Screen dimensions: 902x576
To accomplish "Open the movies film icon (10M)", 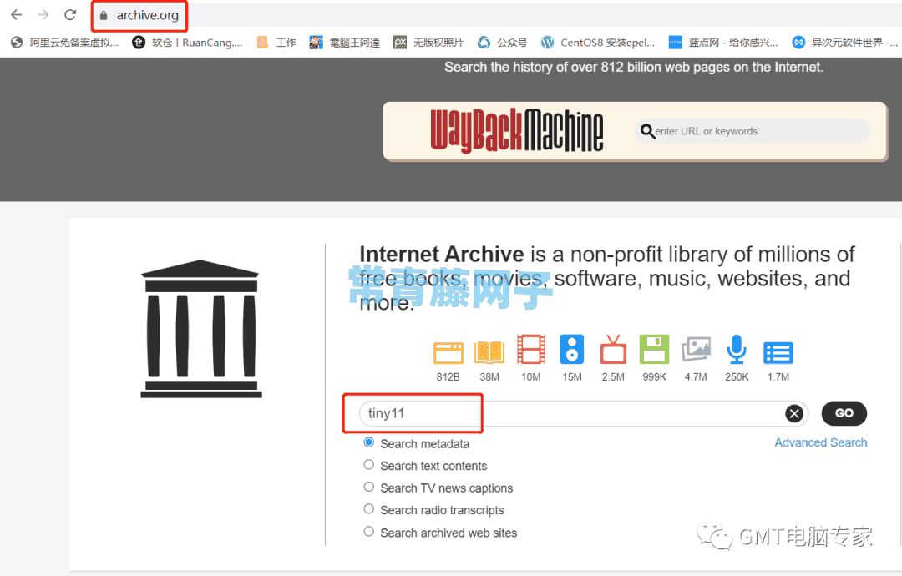I will point(531,350).
